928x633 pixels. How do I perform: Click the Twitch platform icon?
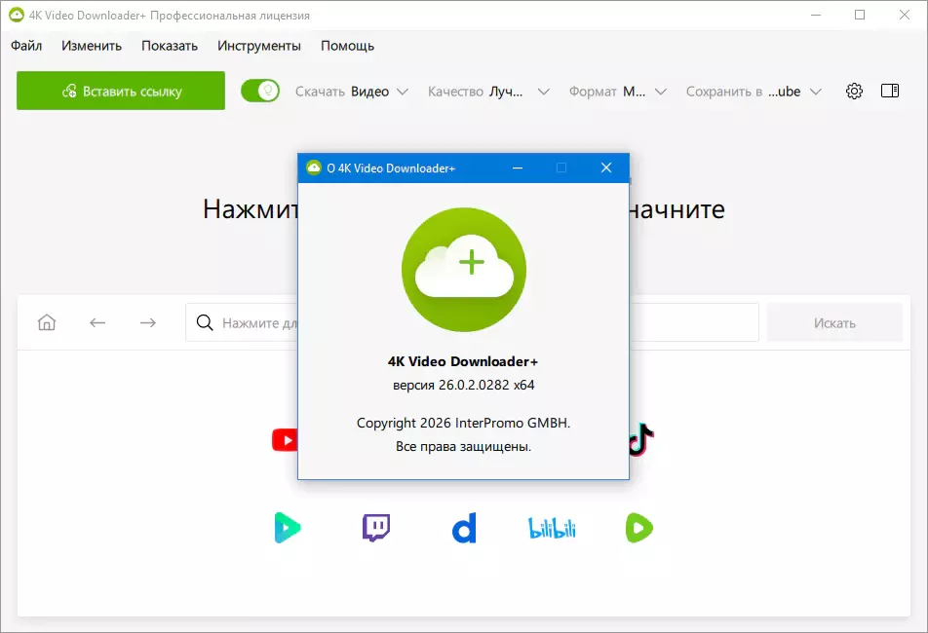click(374, 528)
